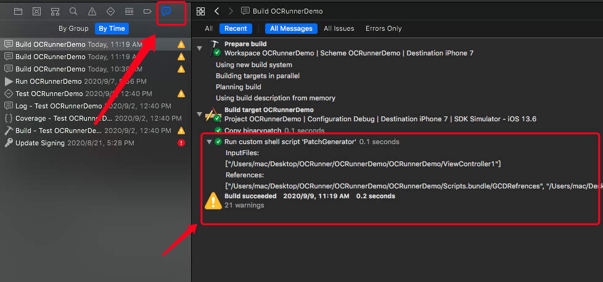Select the Errors Only filter
This screenshot has width=603, height=282.
click(x=384, y=28)
